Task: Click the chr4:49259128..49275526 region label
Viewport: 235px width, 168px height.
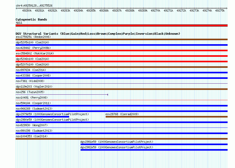Action: click(34, 6)
